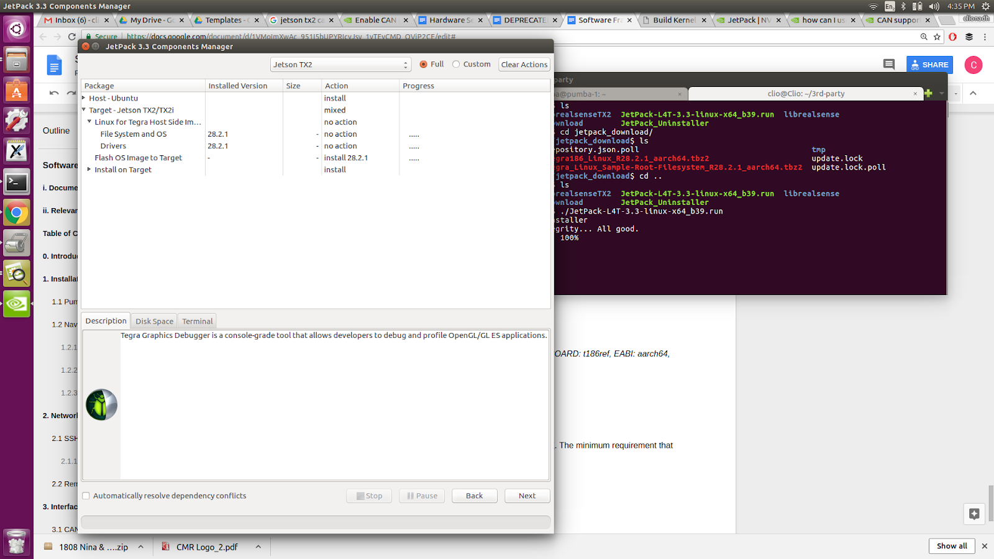Switch to the Terminal tab in JetPack
The image size is (994, 559).
(198, 321)
